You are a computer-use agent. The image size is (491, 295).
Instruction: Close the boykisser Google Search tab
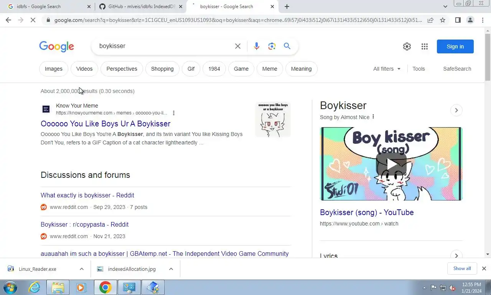tap(272, 7)
